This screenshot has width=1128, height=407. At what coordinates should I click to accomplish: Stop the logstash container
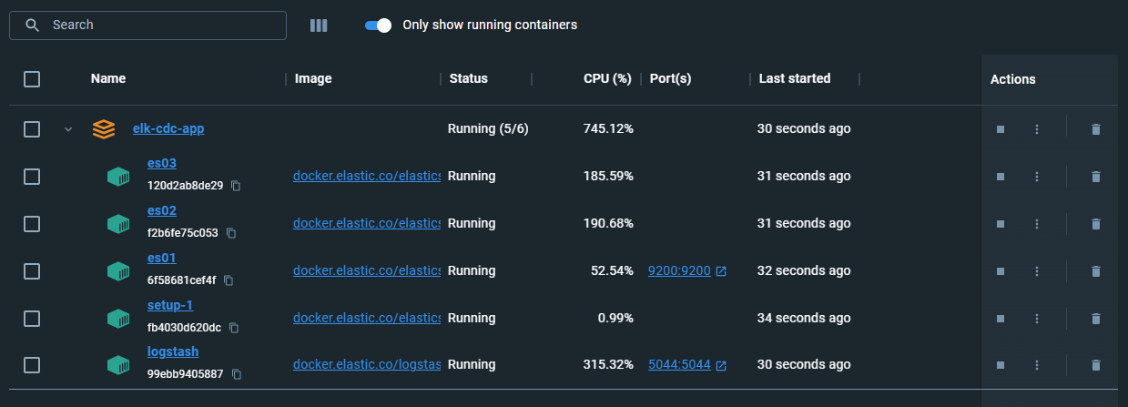[x=1000, y=365]
